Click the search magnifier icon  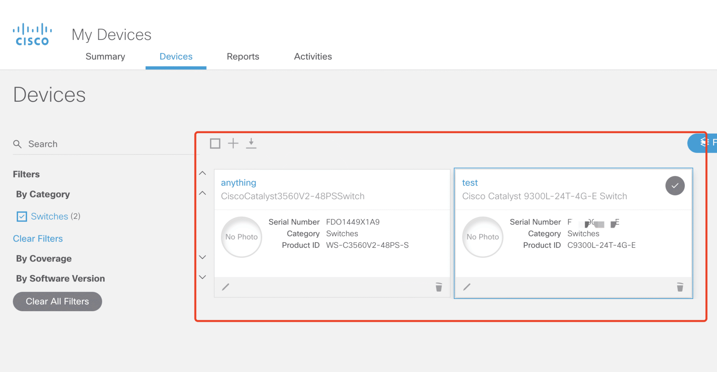[18, 144]
